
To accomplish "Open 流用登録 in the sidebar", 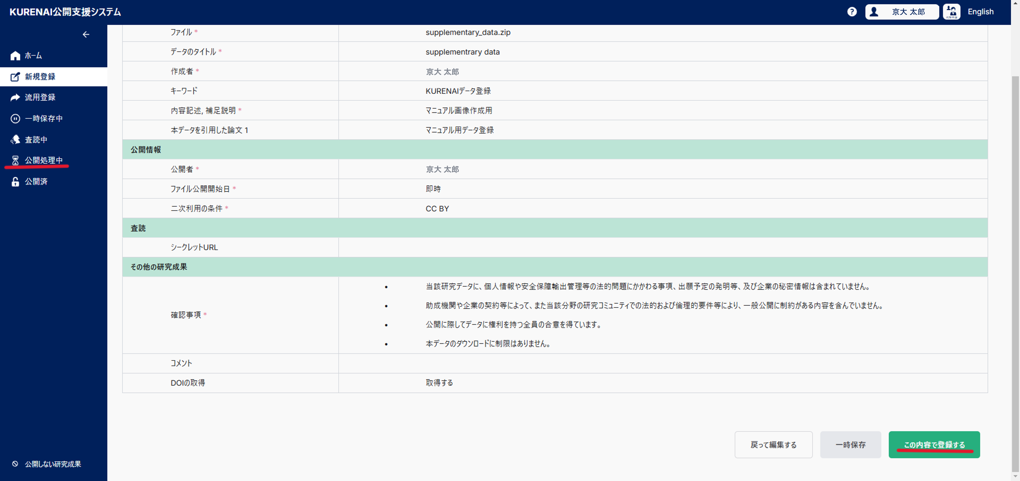I will coord(53,97).
